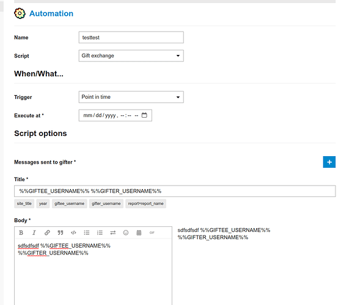
Task: Insert a link via the chain icon
Action: click(47, 232)
